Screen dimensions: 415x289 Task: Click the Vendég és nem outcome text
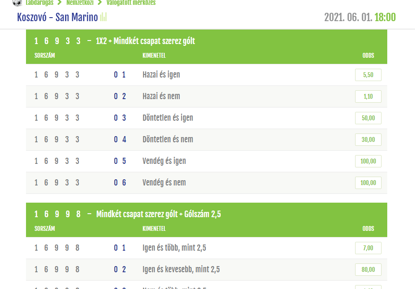pos(164,183)
